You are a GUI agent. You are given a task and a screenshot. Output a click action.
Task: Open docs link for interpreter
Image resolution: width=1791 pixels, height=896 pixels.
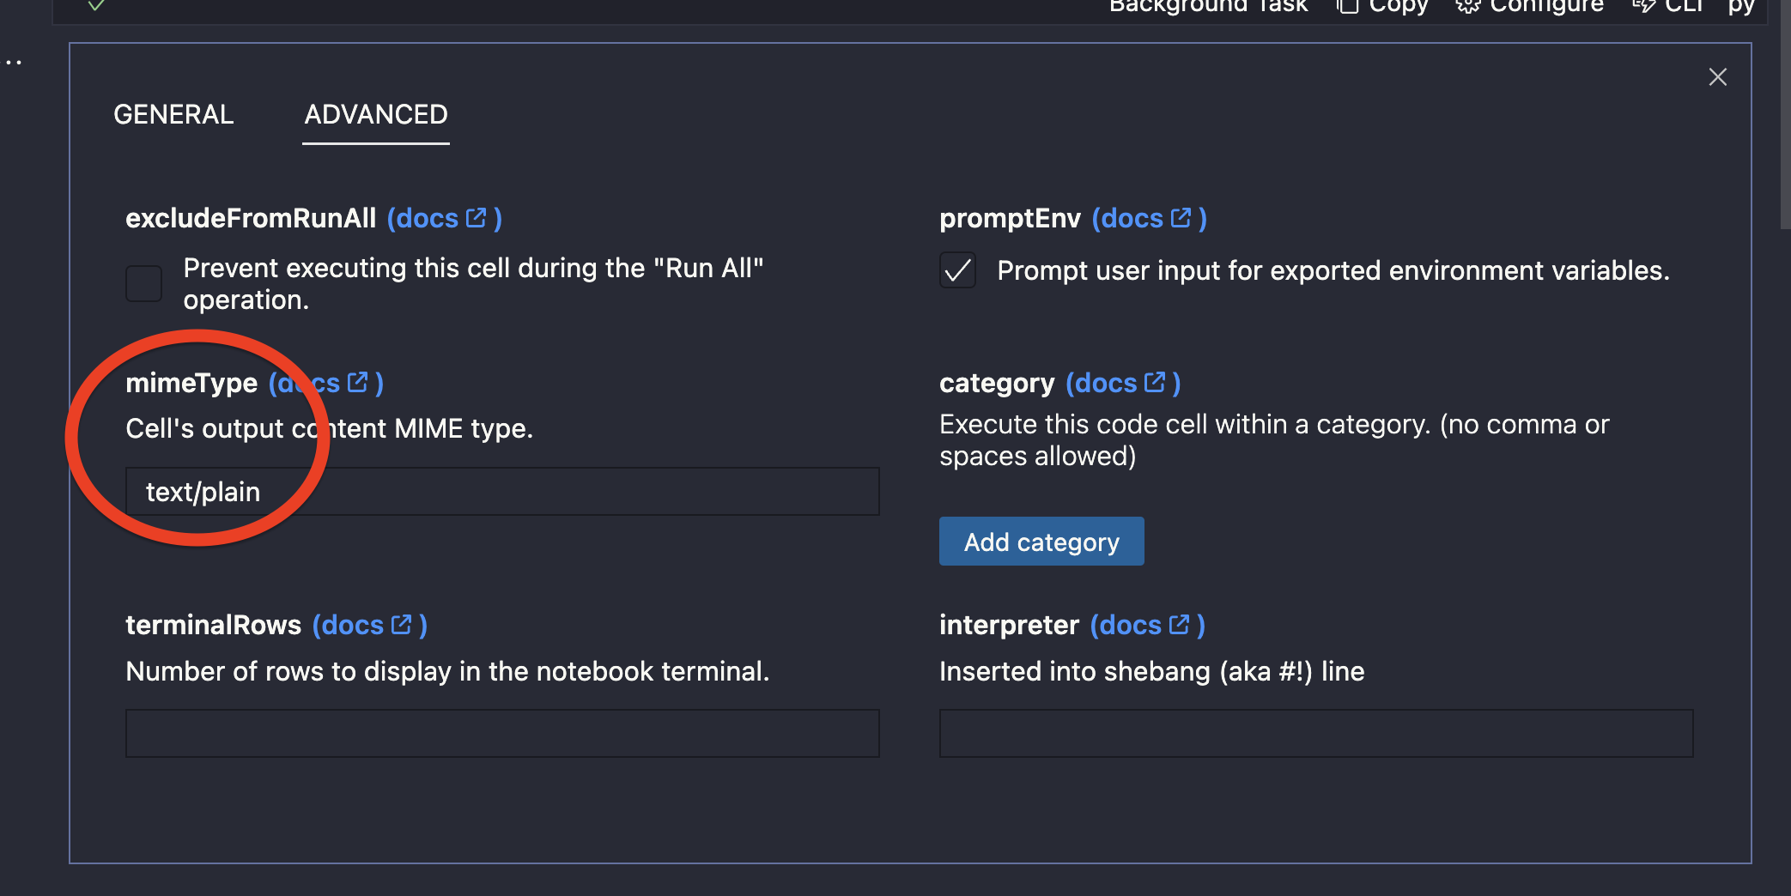point(1147,625)
